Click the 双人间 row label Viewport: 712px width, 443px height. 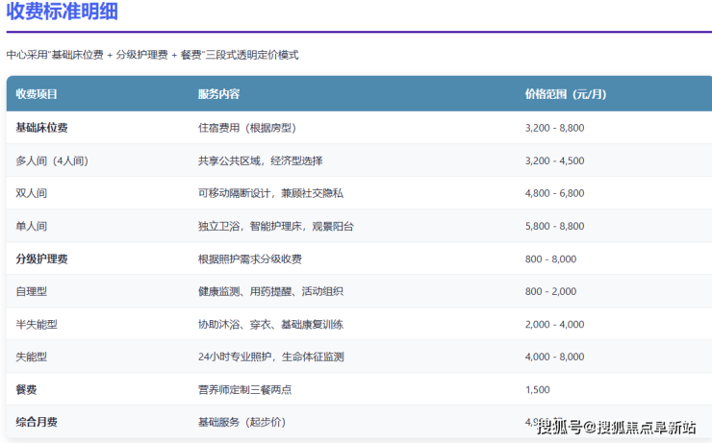pos(31,193)
